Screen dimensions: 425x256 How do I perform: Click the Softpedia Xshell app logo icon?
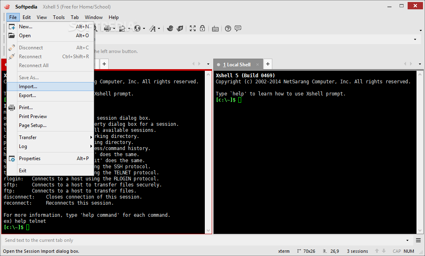pos(7,7)
